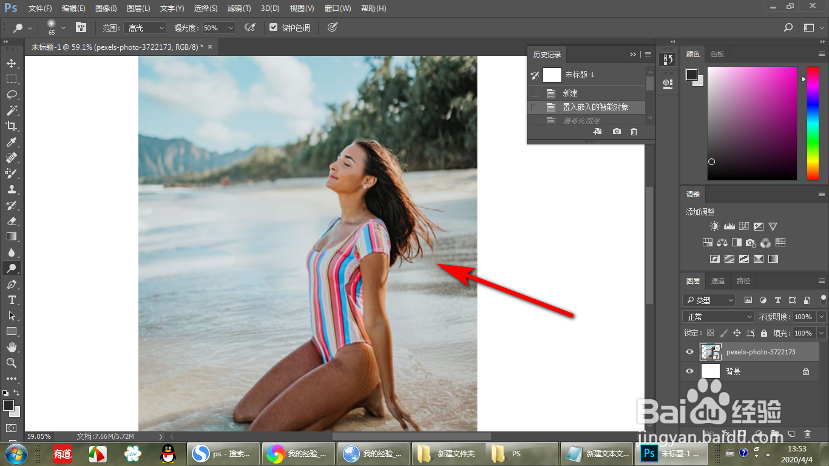Add Photo Filter adjustment
Viewport: 829px width, 466px height.
click(751, 243)
